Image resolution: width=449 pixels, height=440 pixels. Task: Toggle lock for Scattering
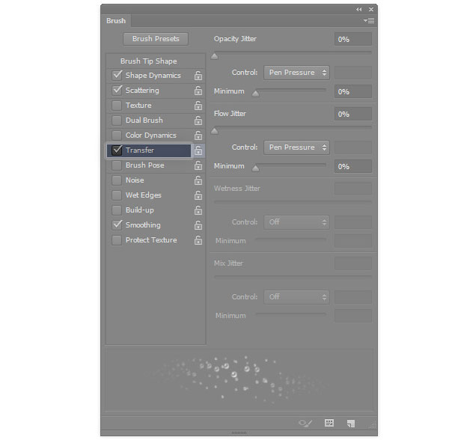(198, 91)
